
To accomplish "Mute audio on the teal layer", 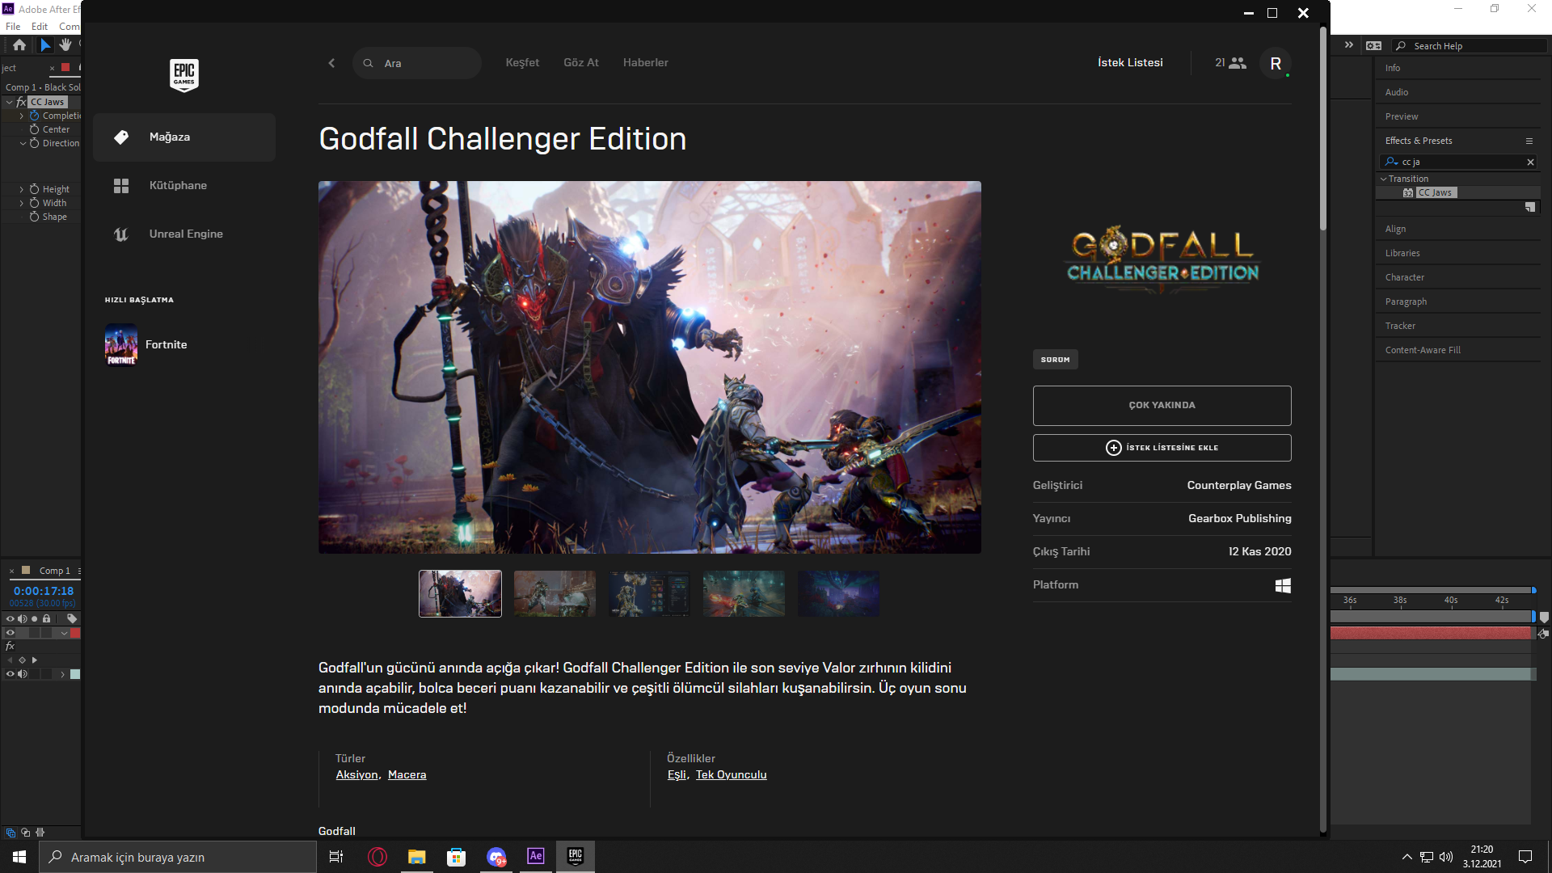I will pos(23,674).
